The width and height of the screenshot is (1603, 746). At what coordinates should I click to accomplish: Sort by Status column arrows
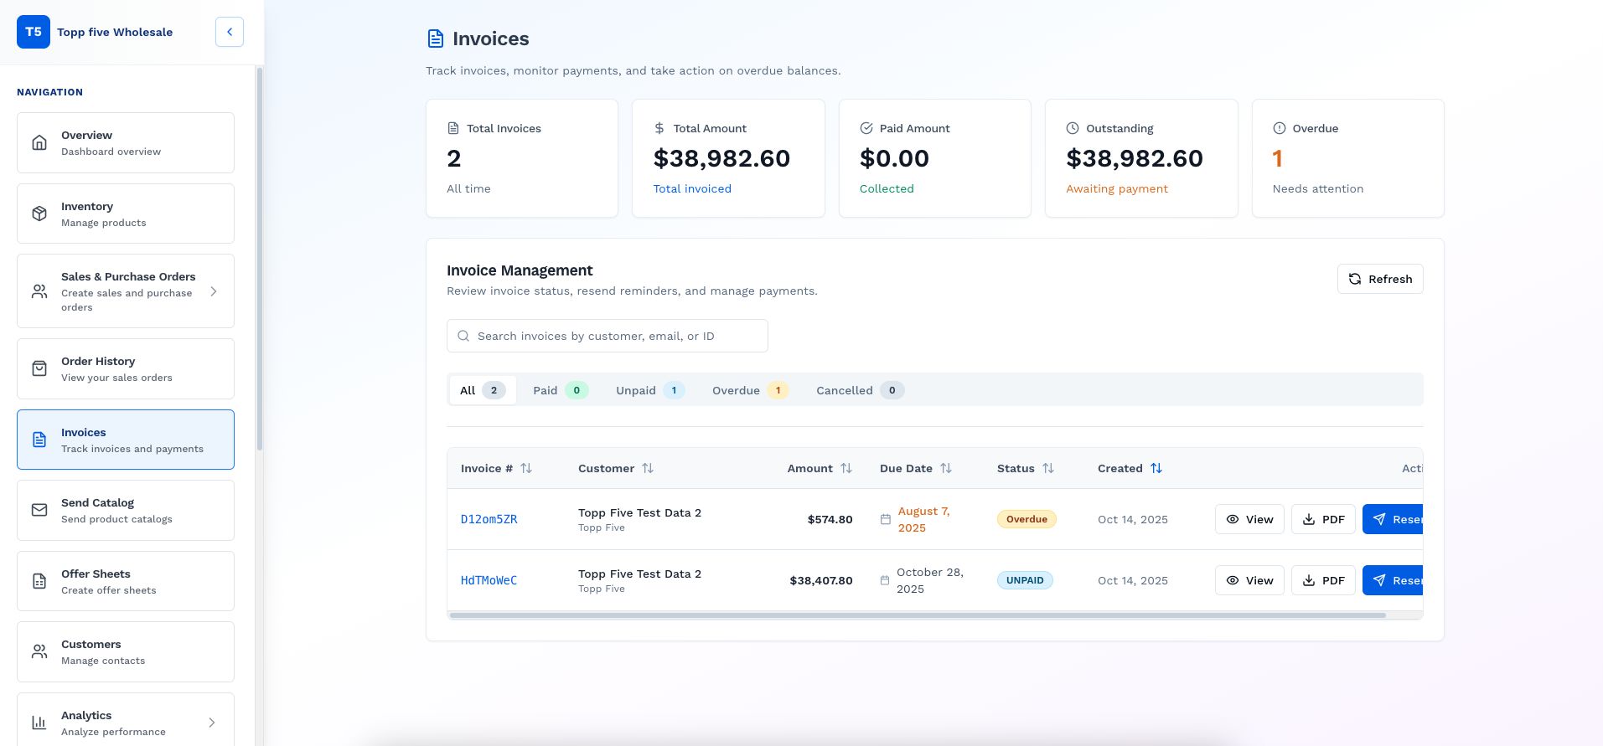point(1047,468)
